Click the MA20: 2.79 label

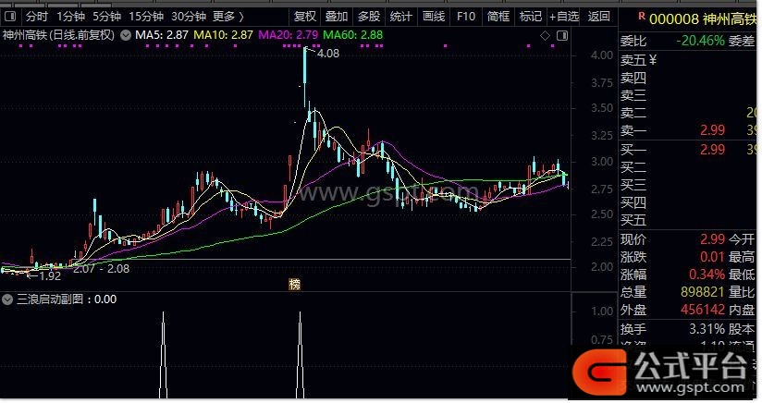[x=289, y=35]
